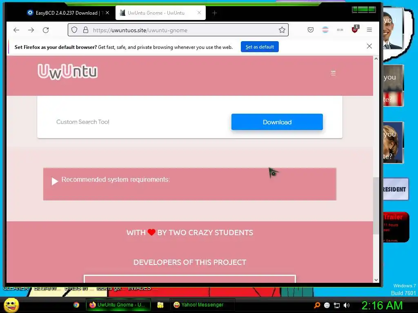Click the red Trailer desktop gadget

396,227
